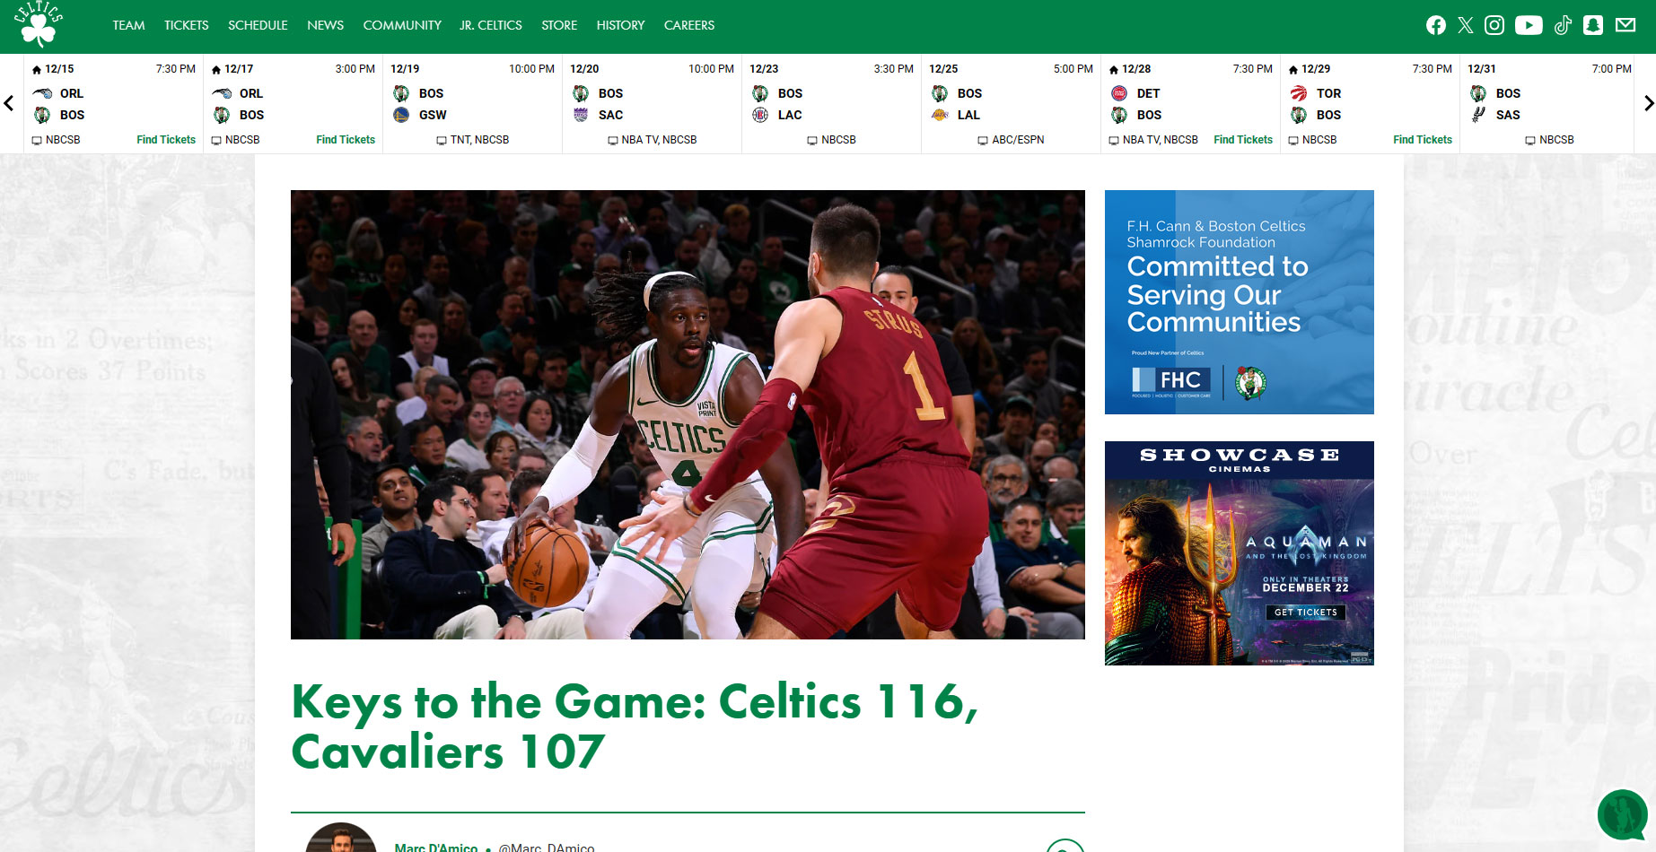This screenshot has height=852, width=1656.
Task: Click the email envelope icon
Action: coord(1625,25)
